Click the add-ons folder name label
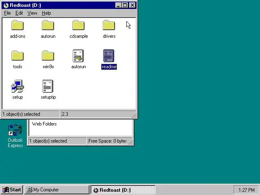Viewport: 260px width, 195px height. click(x=18, y=36)
